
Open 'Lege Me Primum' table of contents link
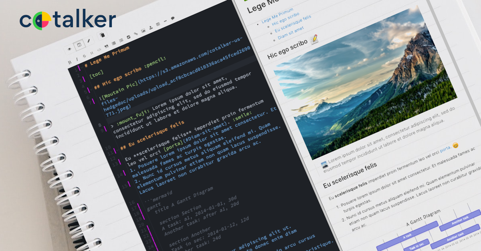coord(277,16)
